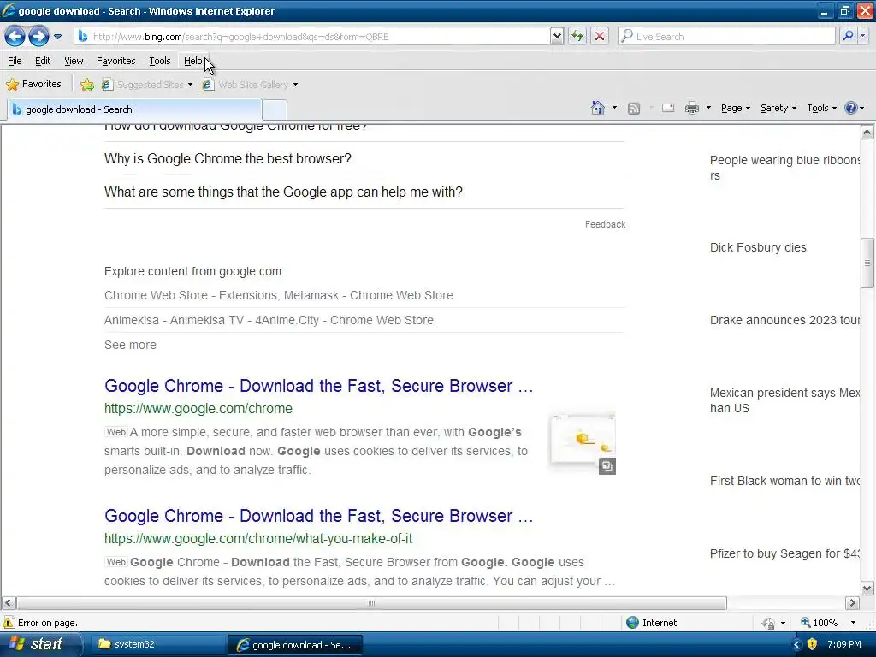Open a new blank tab

point(275,110)
